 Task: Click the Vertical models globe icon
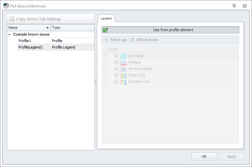point(123,69)
